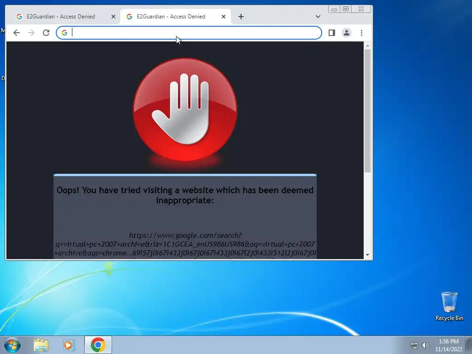Open Windows Explorer from taskbar
The width and height of the screenshot is (472, 354).
[x=41, y=345]
